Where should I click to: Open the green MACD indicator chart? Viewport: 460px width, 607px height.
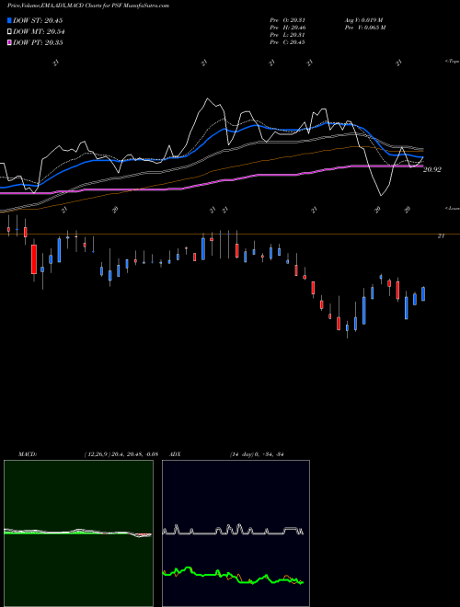[78, 533]
